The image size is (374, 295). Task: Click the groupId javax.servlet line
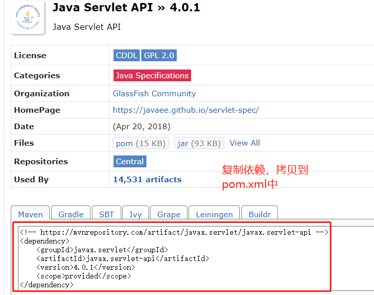(102, 250)
